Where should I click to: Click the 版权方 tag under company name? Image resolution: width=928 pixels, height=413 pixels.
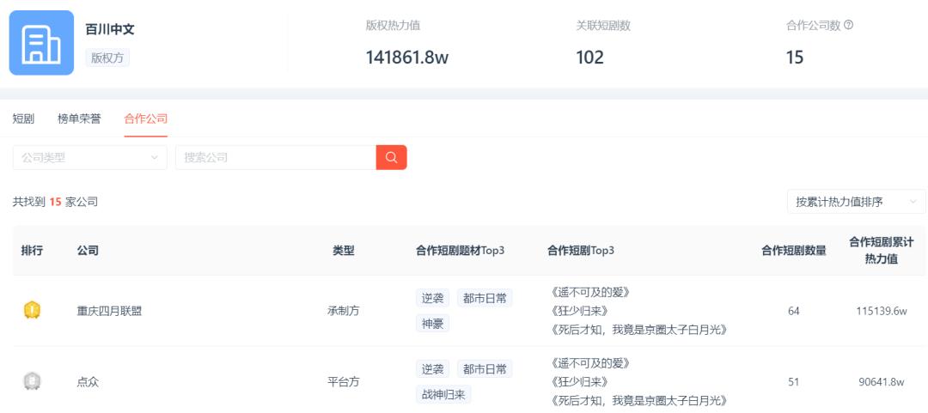coord(107,58)
